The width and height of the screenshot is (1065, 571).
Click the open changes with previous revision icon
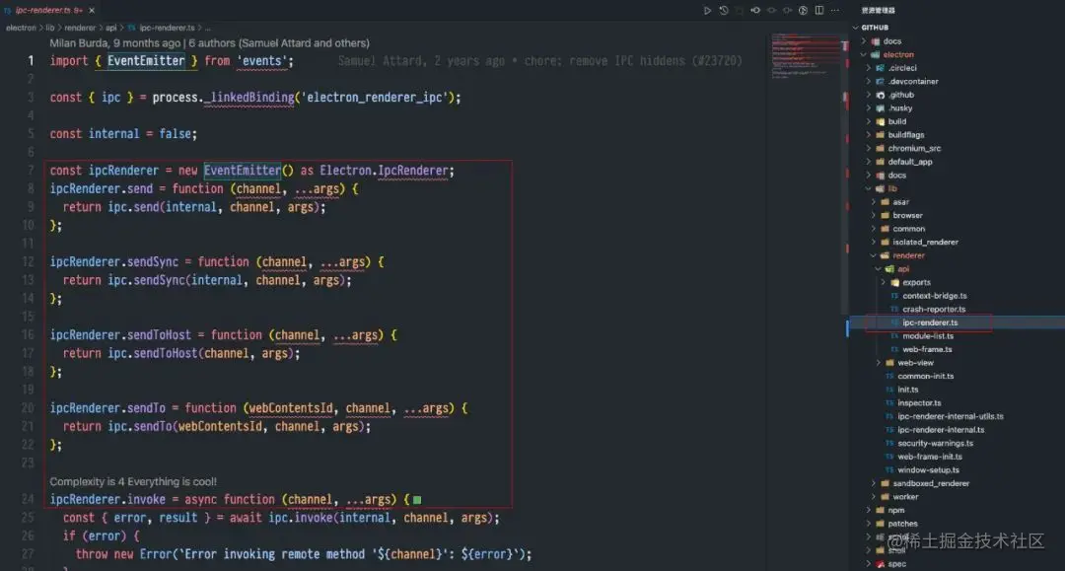point(755,10)
